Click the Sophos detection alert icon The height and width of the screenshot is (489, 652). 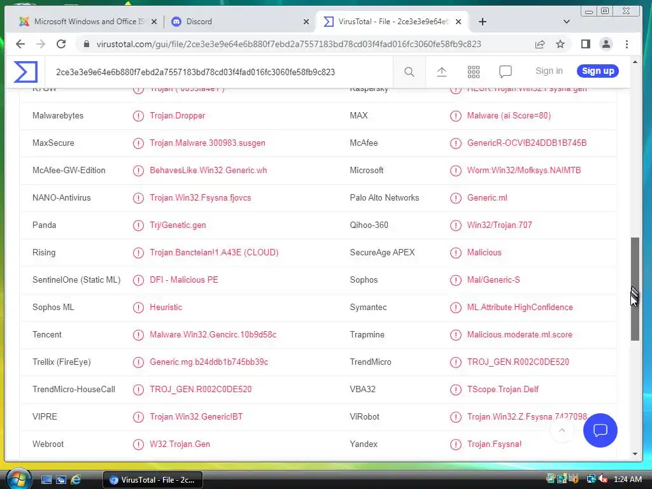pos(456,280)
